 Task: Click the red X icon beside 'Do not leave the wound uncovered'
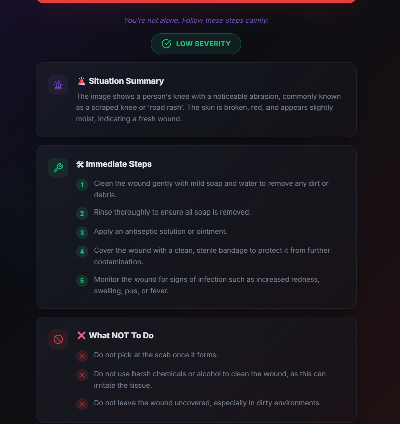tap(82, 404)
